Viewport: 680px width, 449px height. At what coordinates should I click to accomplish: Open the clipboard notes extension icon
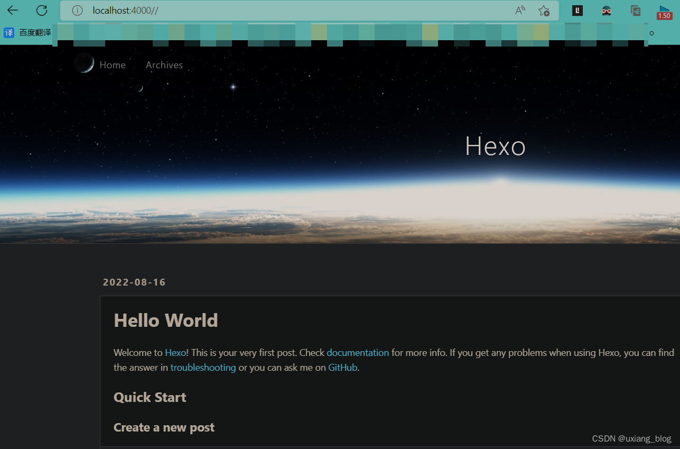pyautogui.click(x=635, y=11)
